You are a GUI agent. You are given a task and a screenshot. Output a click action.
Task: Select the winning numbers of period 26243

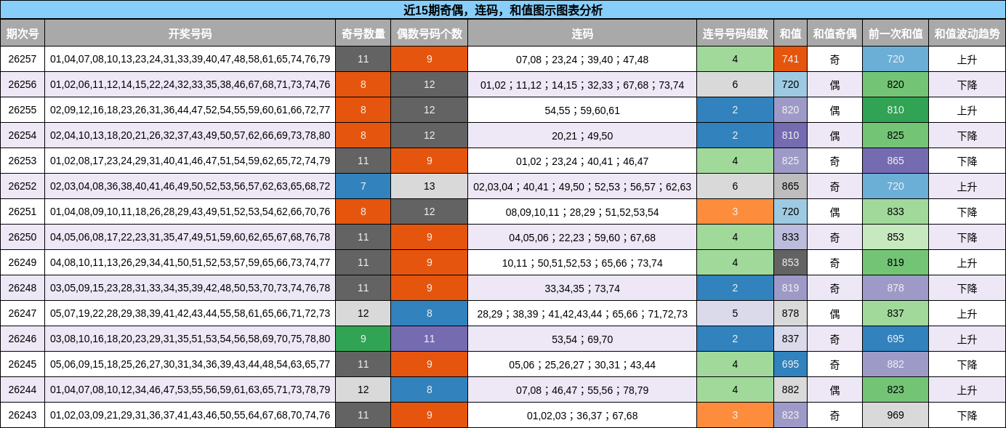click(x=190, y=415)
